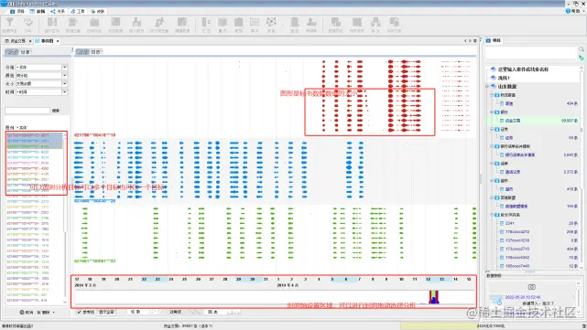Click the 删除 button below the legend list
The height and width of the screenshot is (330, 587).
tap(43, 312)
